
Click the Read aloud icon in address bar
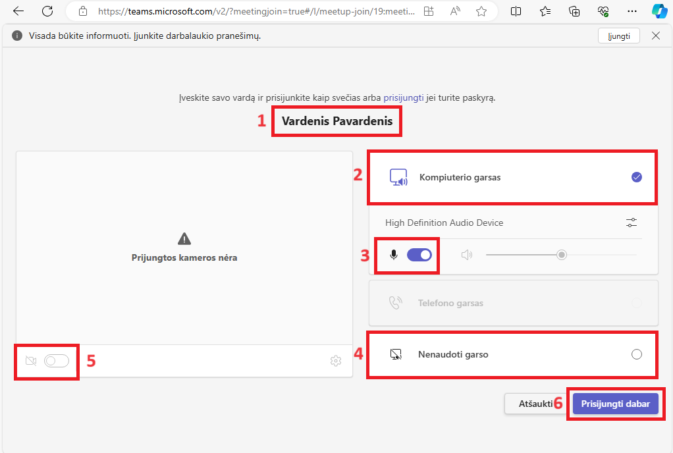pos(455,11)
